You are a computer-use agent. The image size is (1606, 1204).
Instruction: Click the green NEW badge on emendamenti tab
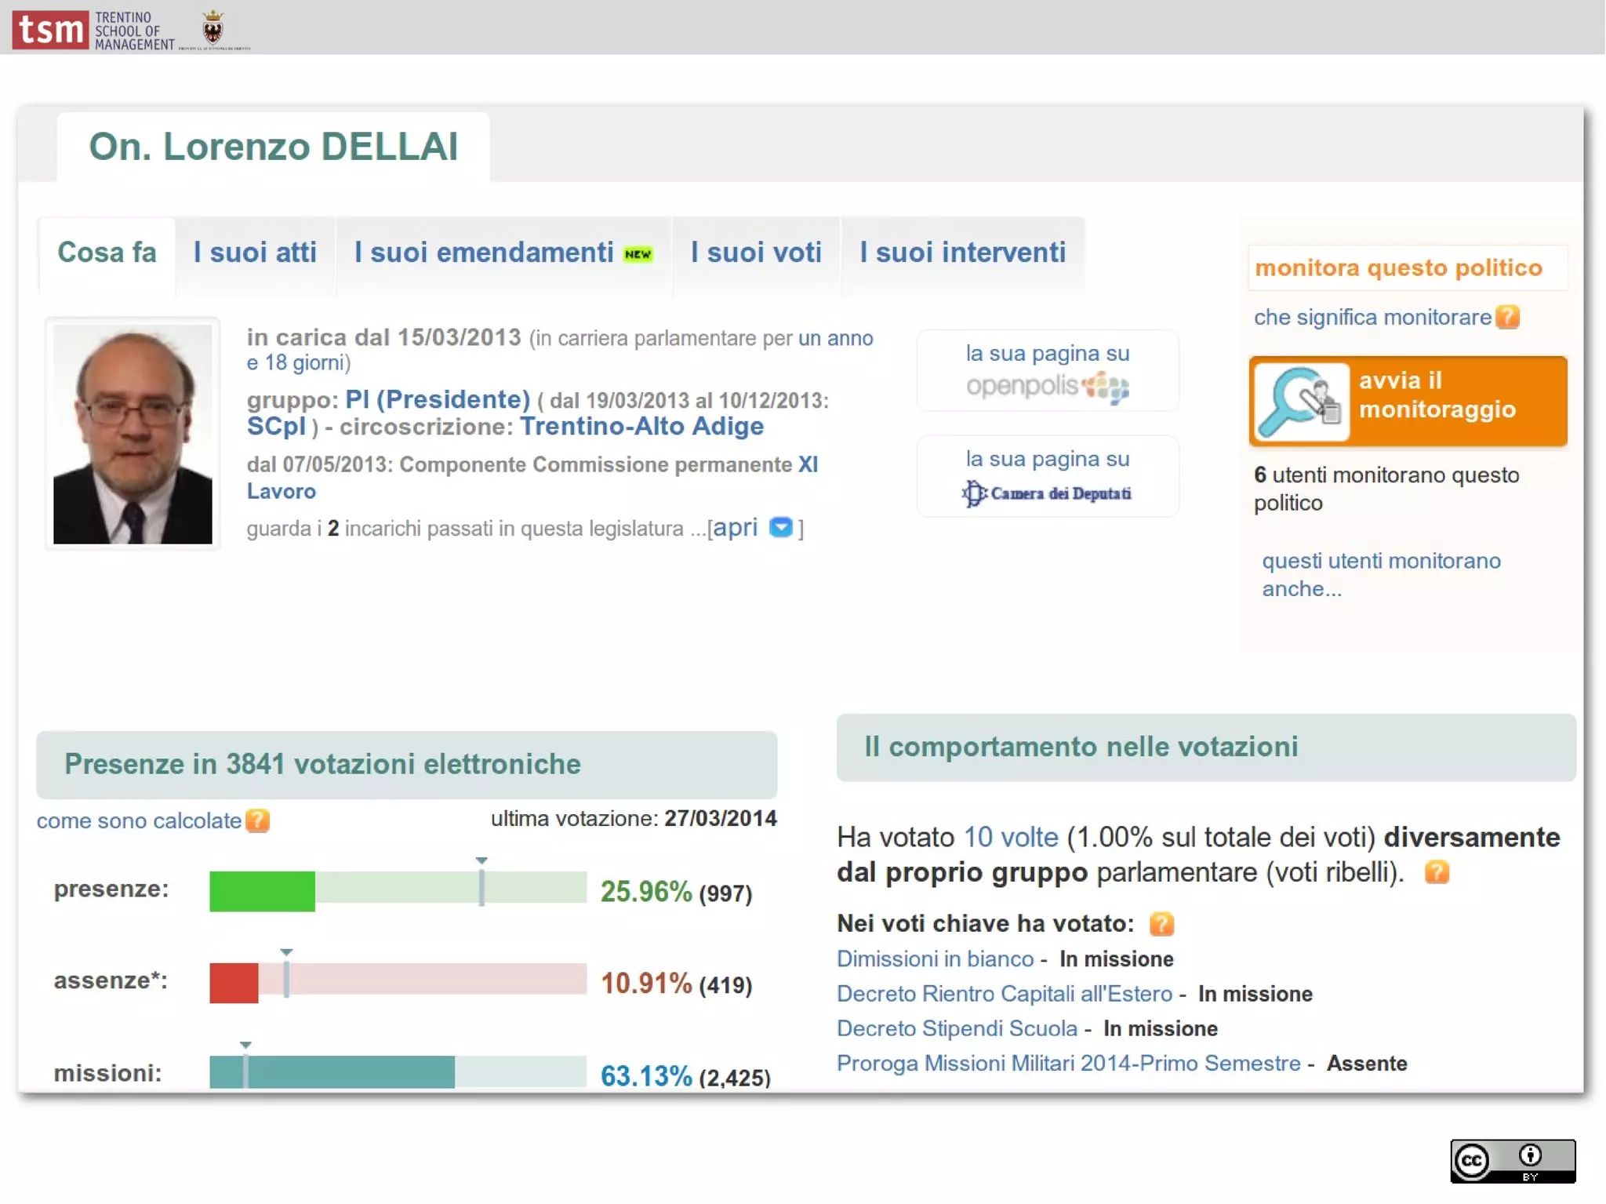coord(638,254)
